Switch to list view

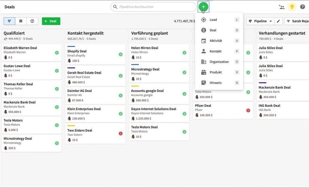point(21,21)
